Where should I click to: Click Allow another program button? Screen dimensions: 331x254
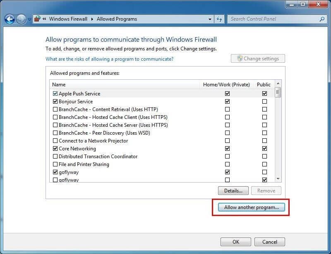pos(252,207)
